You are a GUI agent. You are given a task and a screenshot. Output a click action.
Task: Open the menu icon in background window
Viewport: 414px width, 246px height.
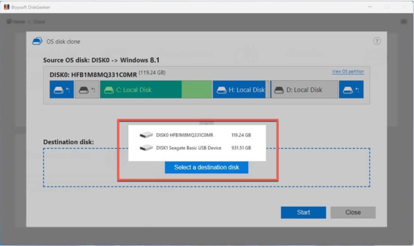[x=404, y=21]
